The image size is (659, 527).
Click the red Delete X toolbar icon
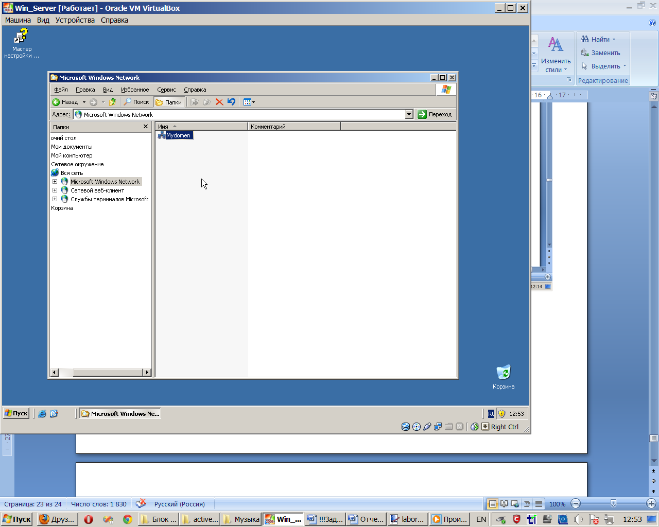219,102
